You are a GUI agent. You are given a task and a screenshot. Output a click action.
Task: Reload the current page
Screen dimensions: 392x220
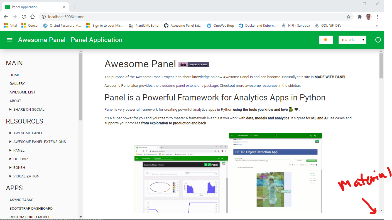(x=24, y=17)
